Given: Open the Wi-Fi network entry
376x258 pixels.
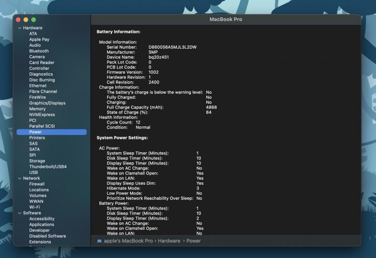Looking at the screenshot, I should pyautogui.click(x=34, y=207).
